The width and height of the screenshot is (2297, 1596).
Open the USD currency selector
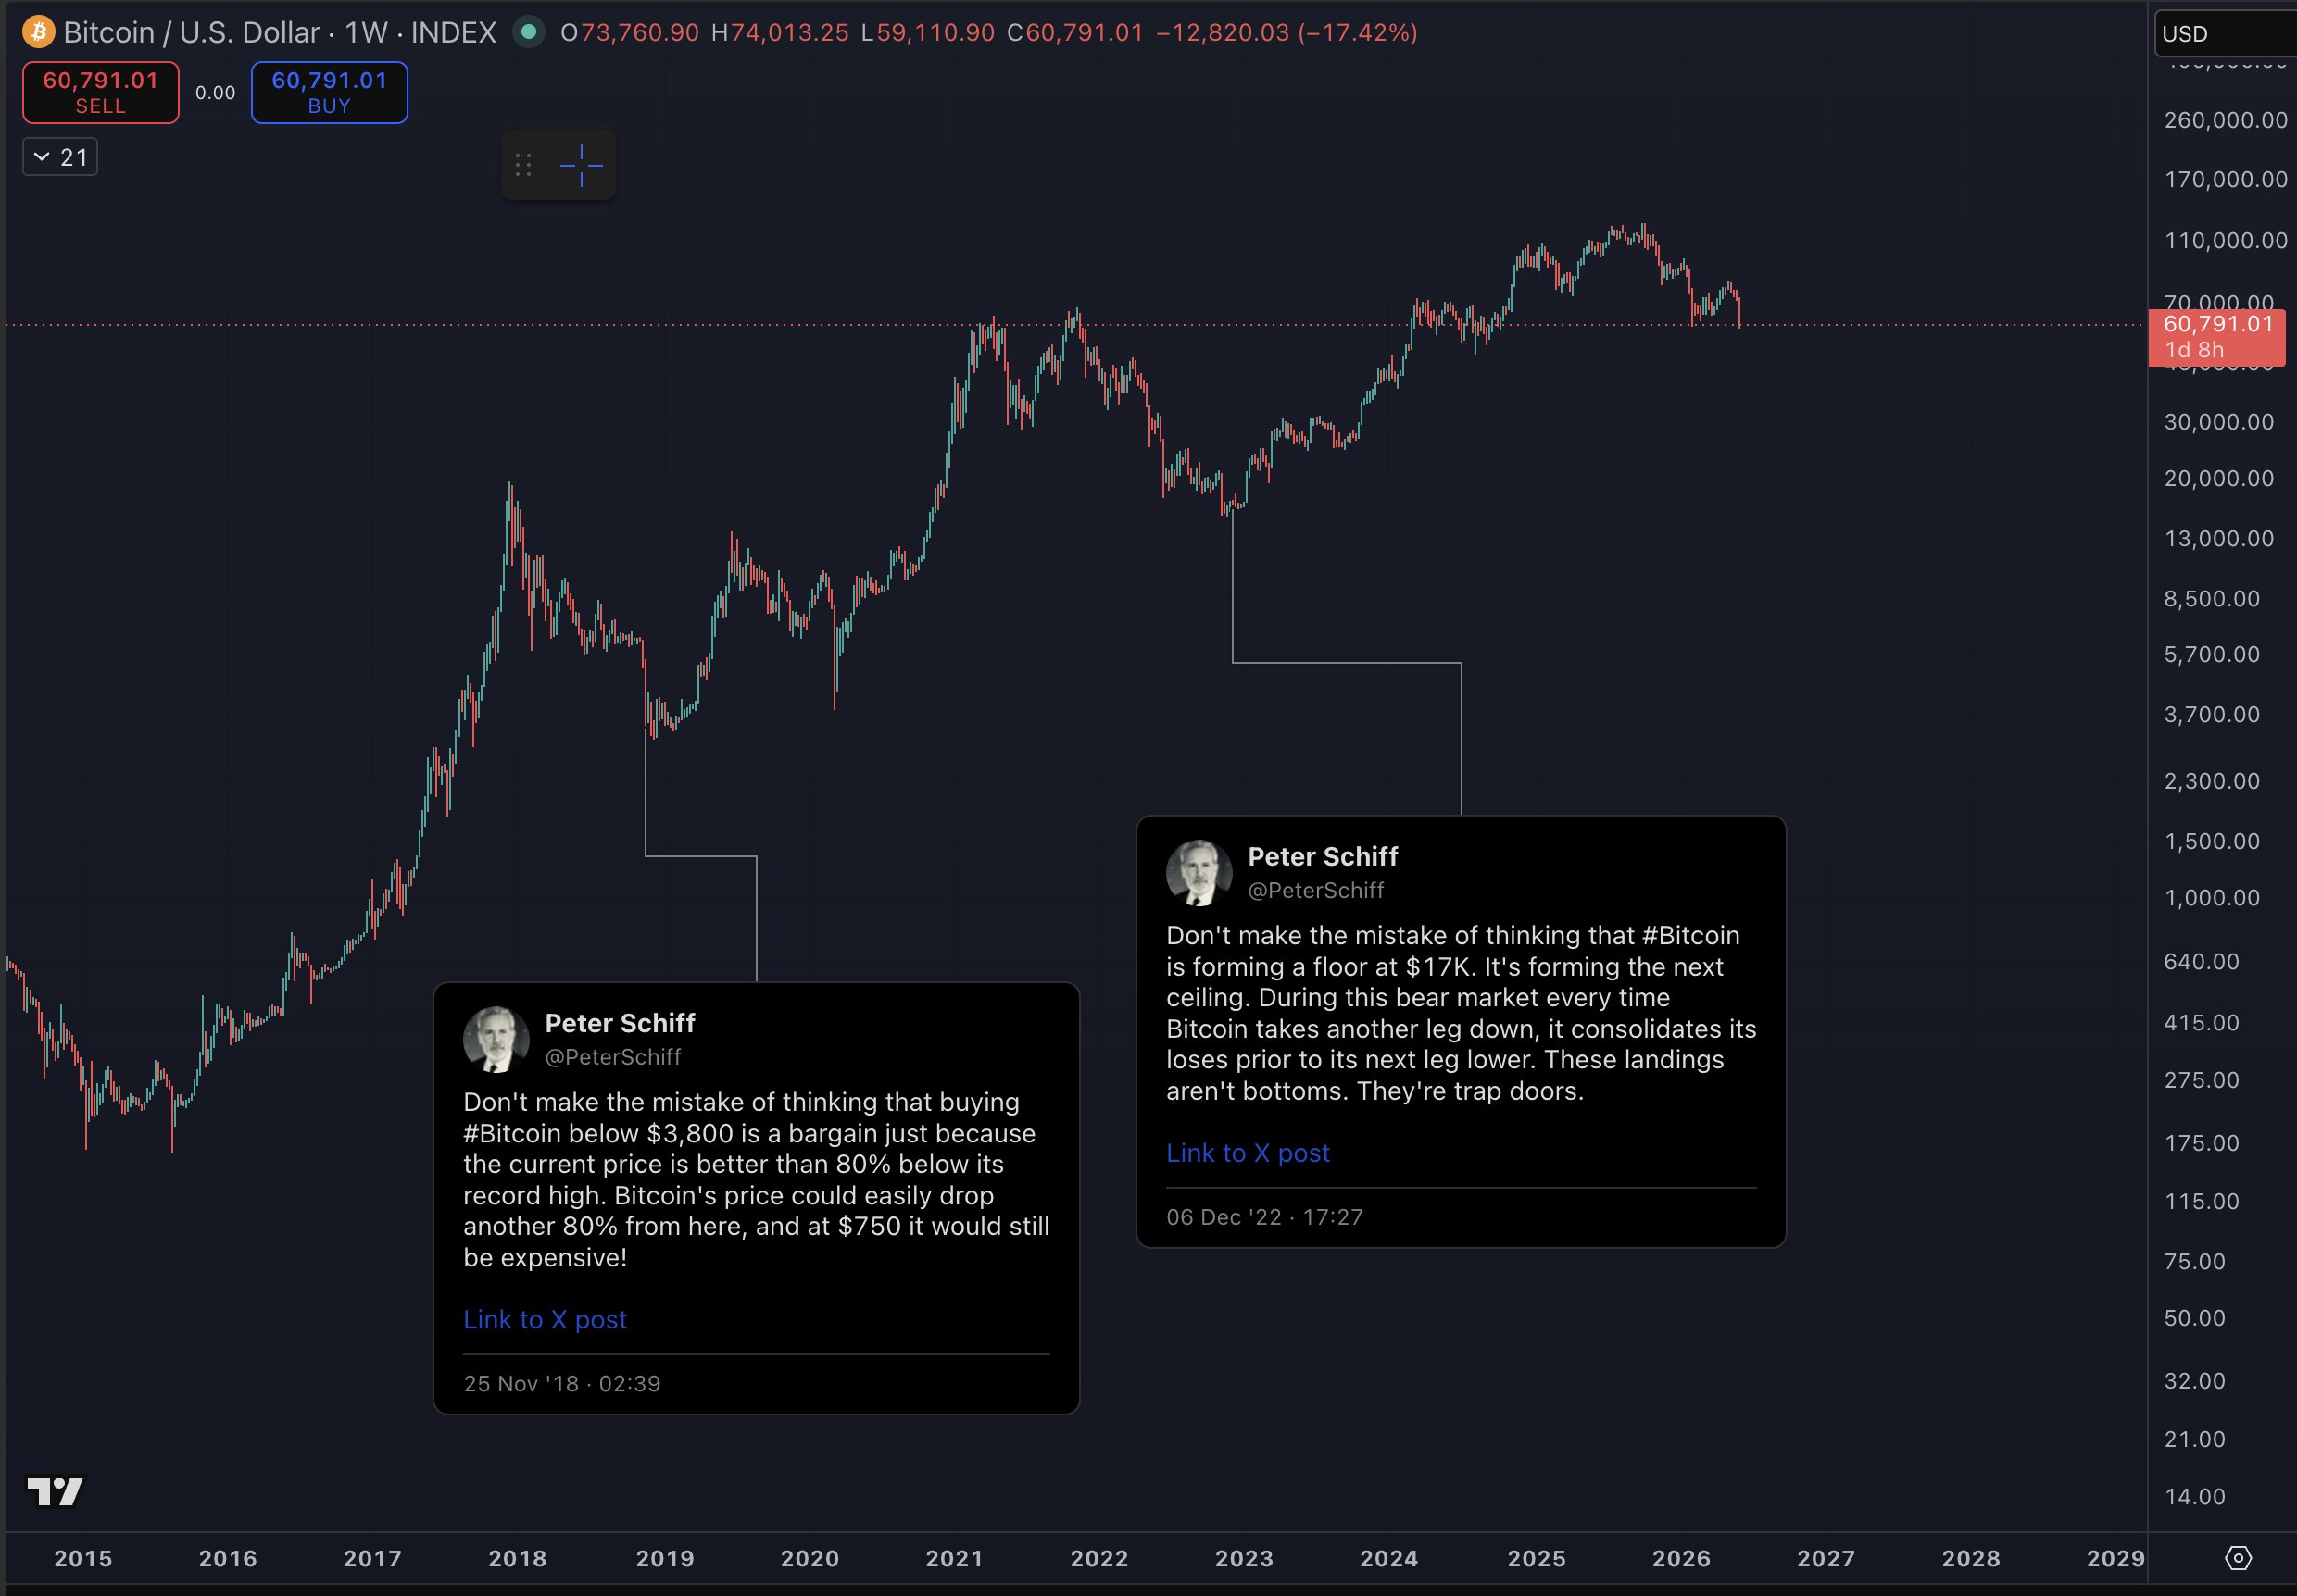(x=2225, y=33)
